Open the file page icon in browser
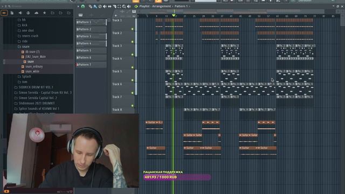The image size is (345, 194). (12, 13)
